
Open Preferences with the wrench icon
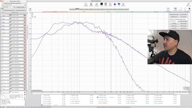click(x=188, y=4)
